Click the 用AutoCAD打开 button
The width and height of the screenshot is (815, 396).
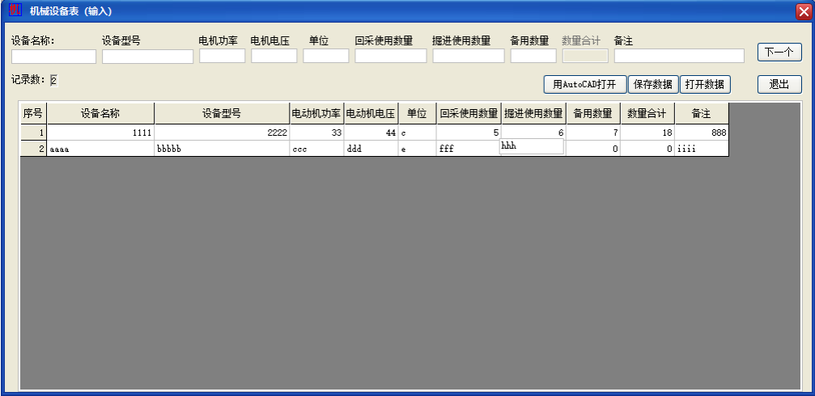(584, 85)
